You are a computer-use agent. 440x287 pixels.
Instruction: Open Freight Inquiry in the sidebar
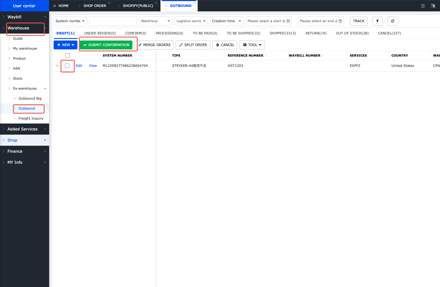click(x=31, y=119)
